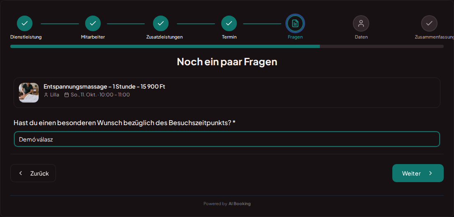Continue with the Weiter button
The image size is (454, 217).
point(418,173)
